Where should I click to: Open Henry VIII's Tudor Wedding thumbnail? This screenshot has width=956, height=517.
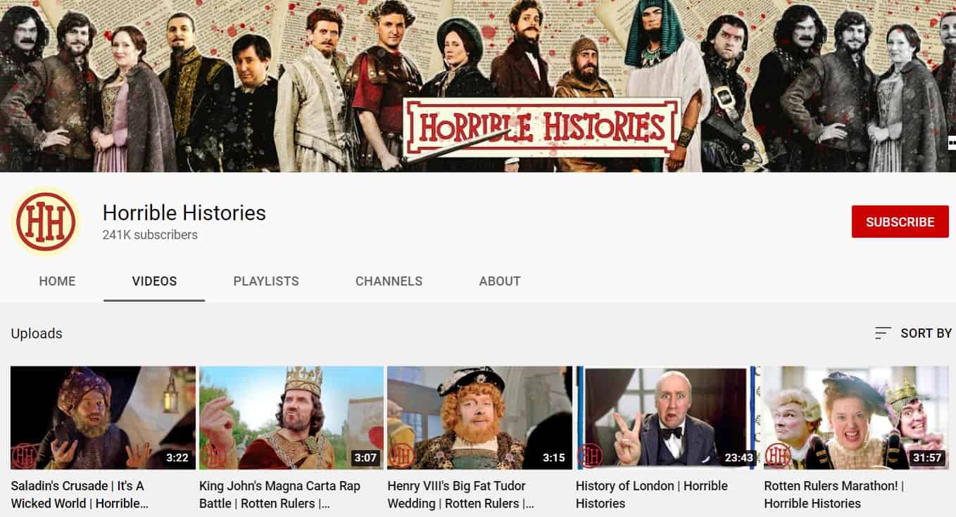pyautogui.click(x=479, y=418)
